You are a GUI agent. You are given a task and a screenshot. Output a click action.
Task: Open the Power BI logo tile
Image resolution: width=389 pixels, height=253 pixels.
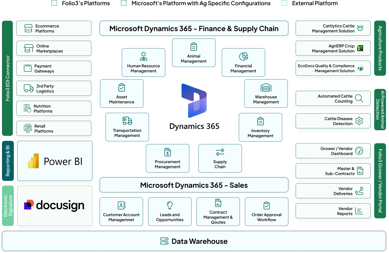[55, 161]
